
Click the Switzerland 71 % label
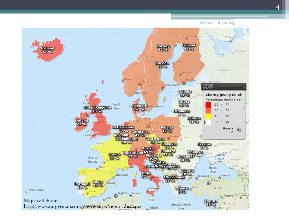coord(132,154)
